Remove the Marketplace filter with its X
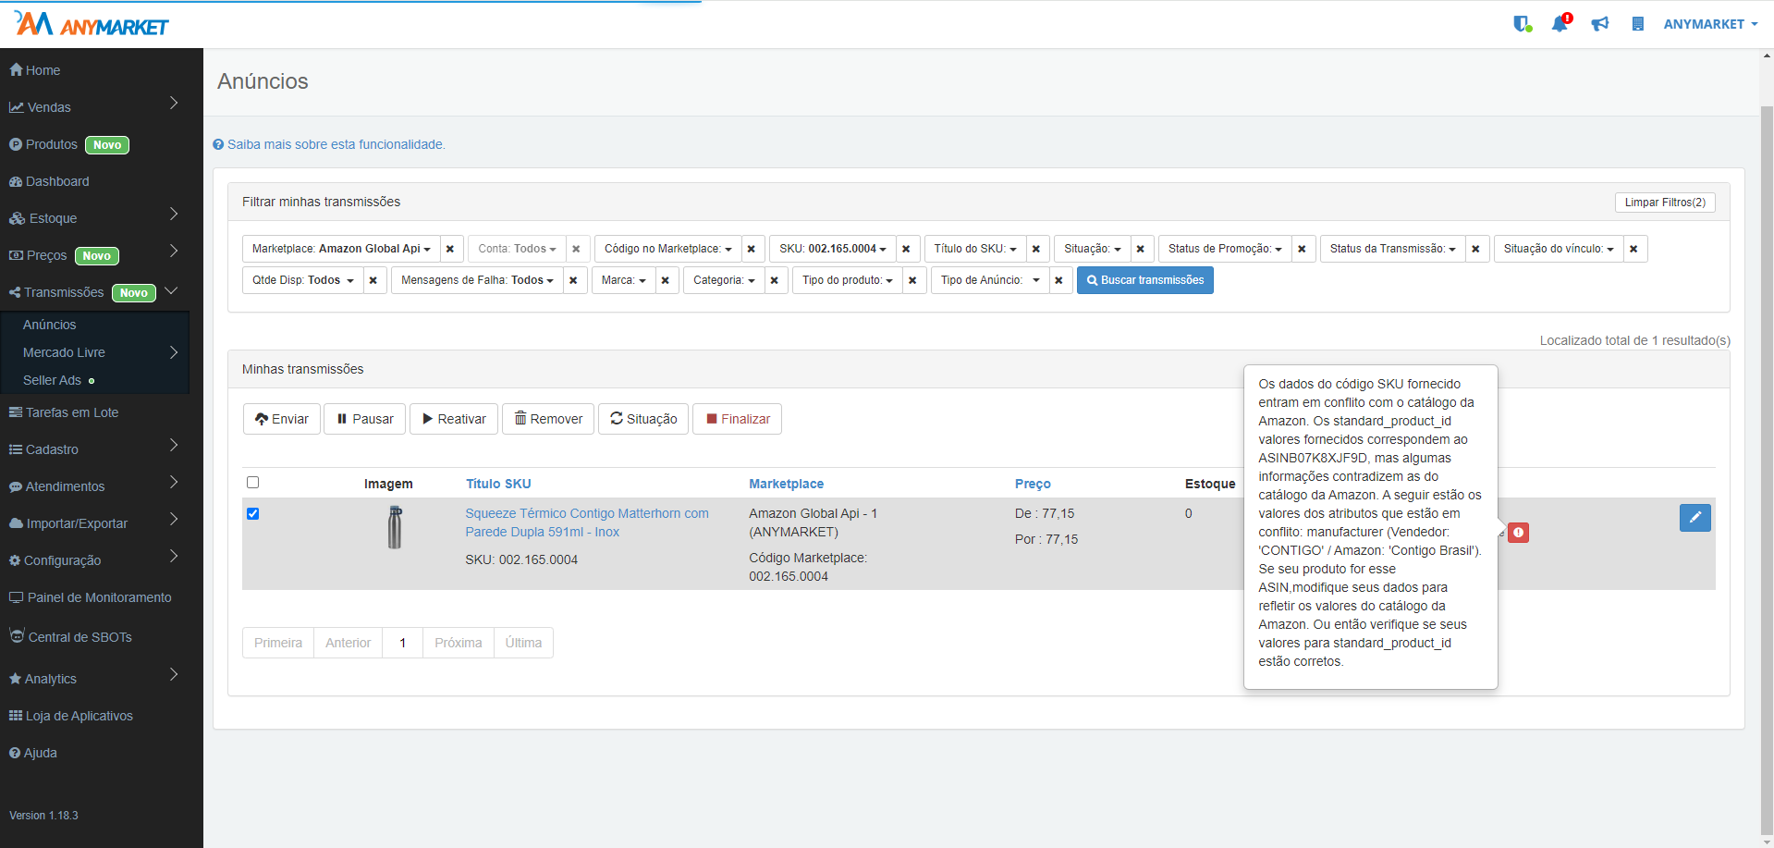Viewport: 1774px width, 848px height. pos(450,249)
